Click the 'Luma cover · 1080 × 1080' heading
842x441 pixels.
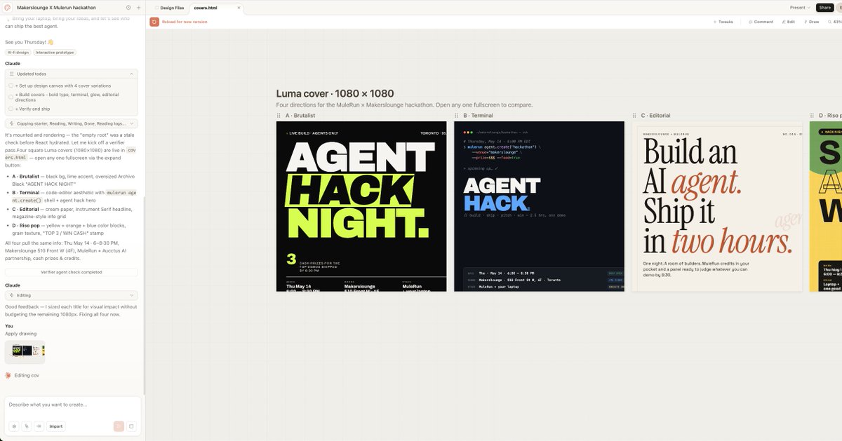[x=335, y=93]
